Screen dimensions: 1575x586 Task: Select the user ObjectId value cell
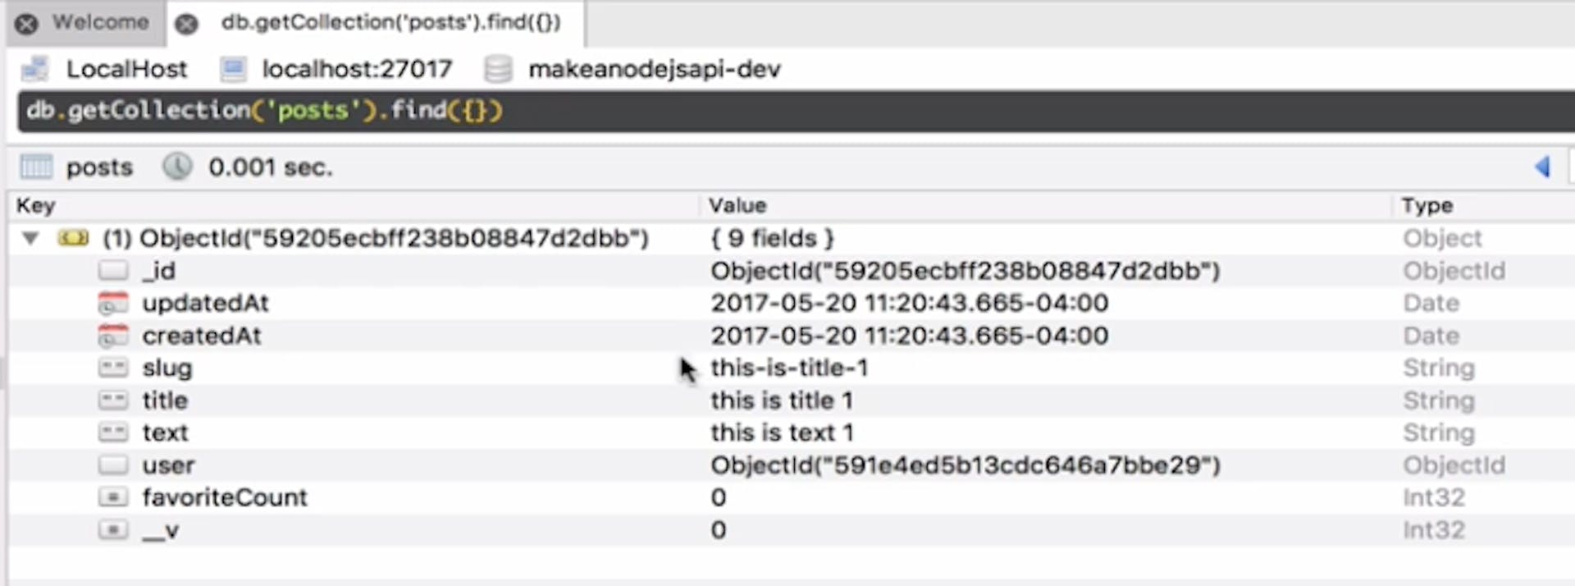tap(965, 465)
